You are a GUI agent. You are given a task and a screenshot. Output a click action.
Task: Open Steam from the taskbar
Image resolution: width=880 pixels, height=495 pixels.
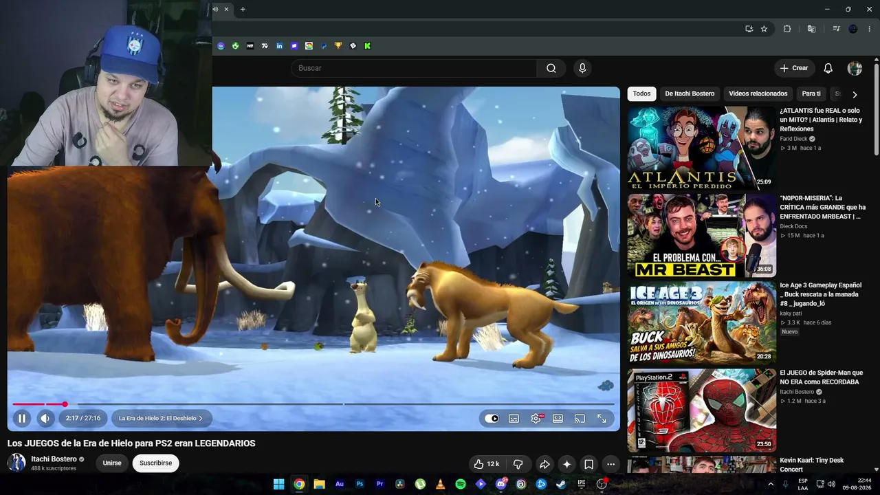pos(561,484)
